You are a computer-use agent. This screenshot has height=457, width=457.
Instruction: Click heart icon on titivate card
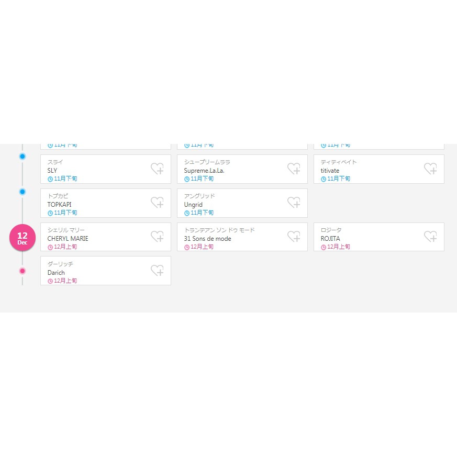click(430, 169)
